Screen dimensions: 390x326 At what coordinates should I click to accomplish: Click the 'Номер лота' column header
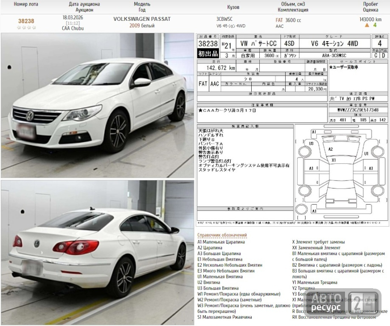coord(26,4)
